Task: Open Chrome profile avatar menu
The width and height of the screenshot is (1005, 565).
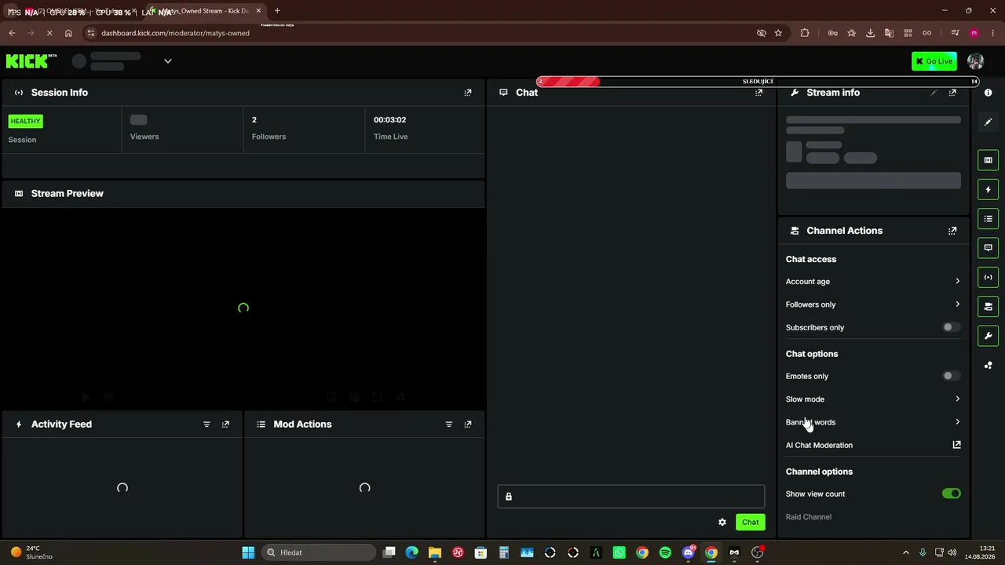Action: [x=974, y=33]
